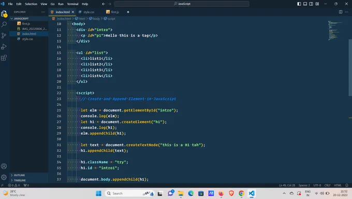
Task: Open the Source Control view
Action: (4, 35)
